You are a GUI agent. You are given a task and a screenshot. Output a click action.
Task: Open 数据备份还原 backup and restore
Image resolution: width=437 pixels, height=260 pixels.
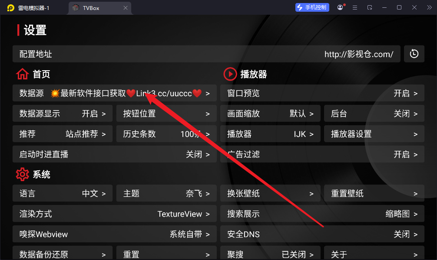tap(63, 253)
